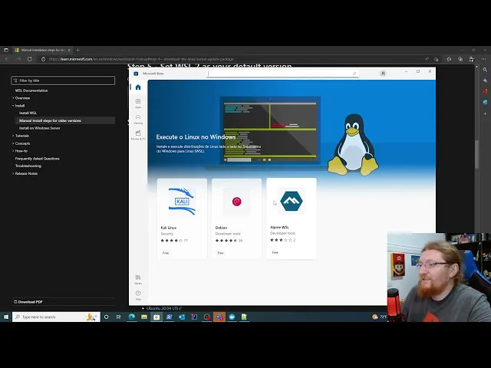Open Microsoft Store from taskbar

[x=157, y=317]
